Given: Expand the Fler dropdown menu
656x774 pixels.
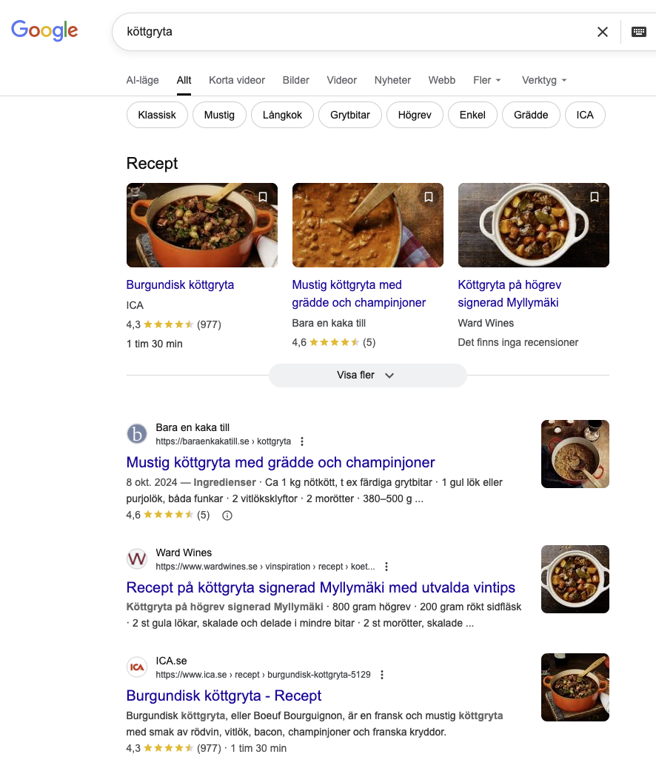Looking at the screenshot, I should (487, 80).
